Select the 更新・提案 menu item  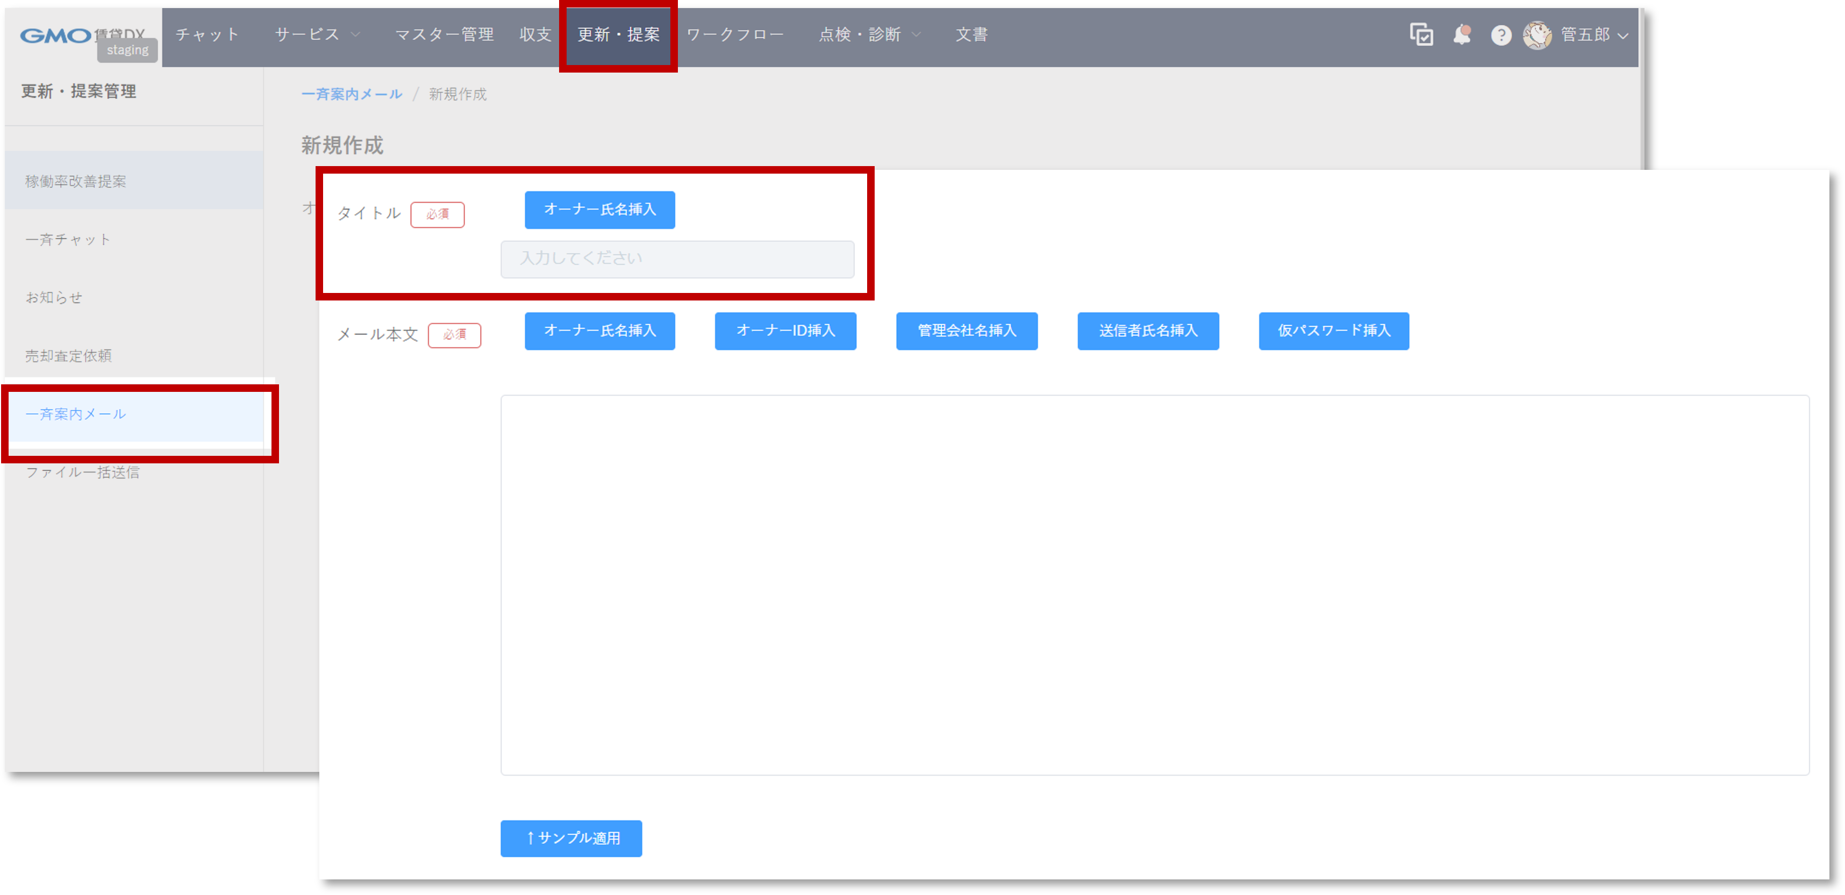coord(617,34)
